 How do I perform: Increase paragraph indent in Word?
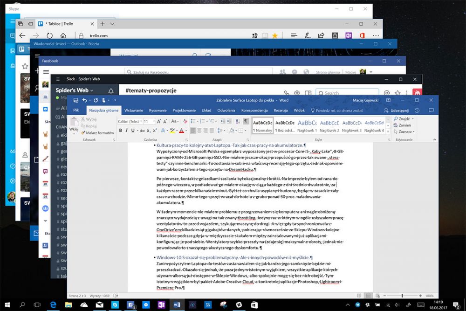(229, 121)
